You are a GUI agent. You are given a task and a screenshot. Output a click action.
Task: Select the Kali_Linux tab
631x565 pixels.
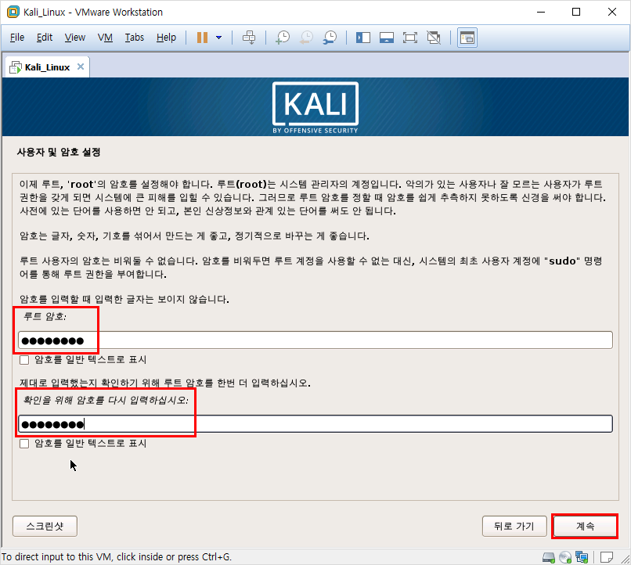coord(47,67)
